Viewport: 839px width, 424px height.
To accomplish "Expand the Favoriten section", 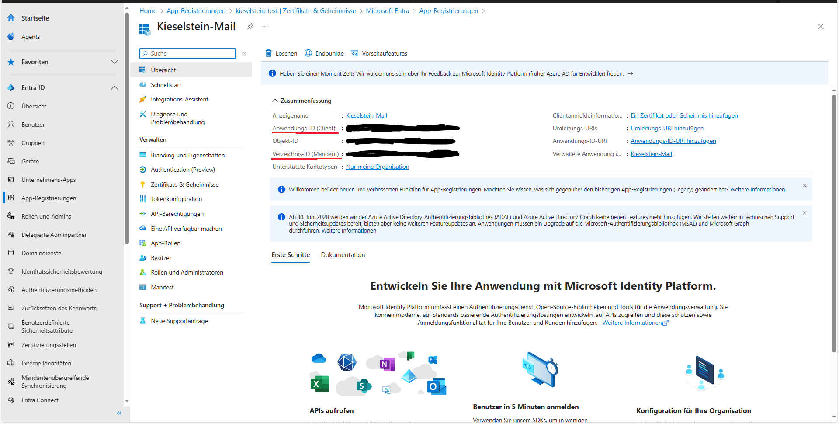I will click(x=114, y=62).
